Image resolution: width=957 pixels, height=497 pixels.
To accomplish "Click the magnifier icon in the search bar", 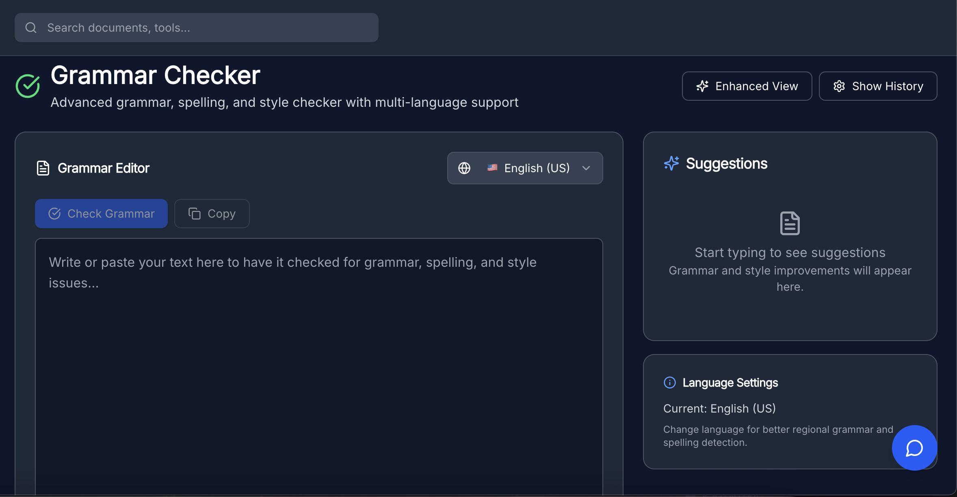I will pyautogui.click(x=31, y=27).
